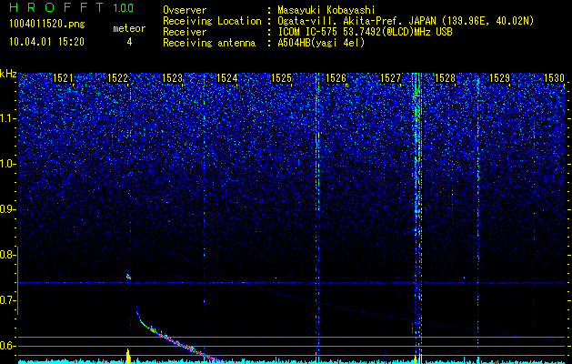Select the meteor count value 4
572x364 pixels.
129,42
